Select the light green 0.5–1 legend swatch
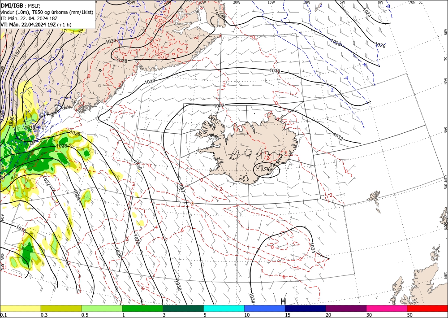Viewport: 448px width, 318px height. point(102,308)
